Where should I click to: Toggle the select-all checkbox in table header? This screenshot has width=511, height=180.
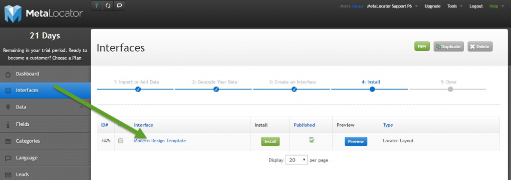pyautogui.click(x=121, y=124)
